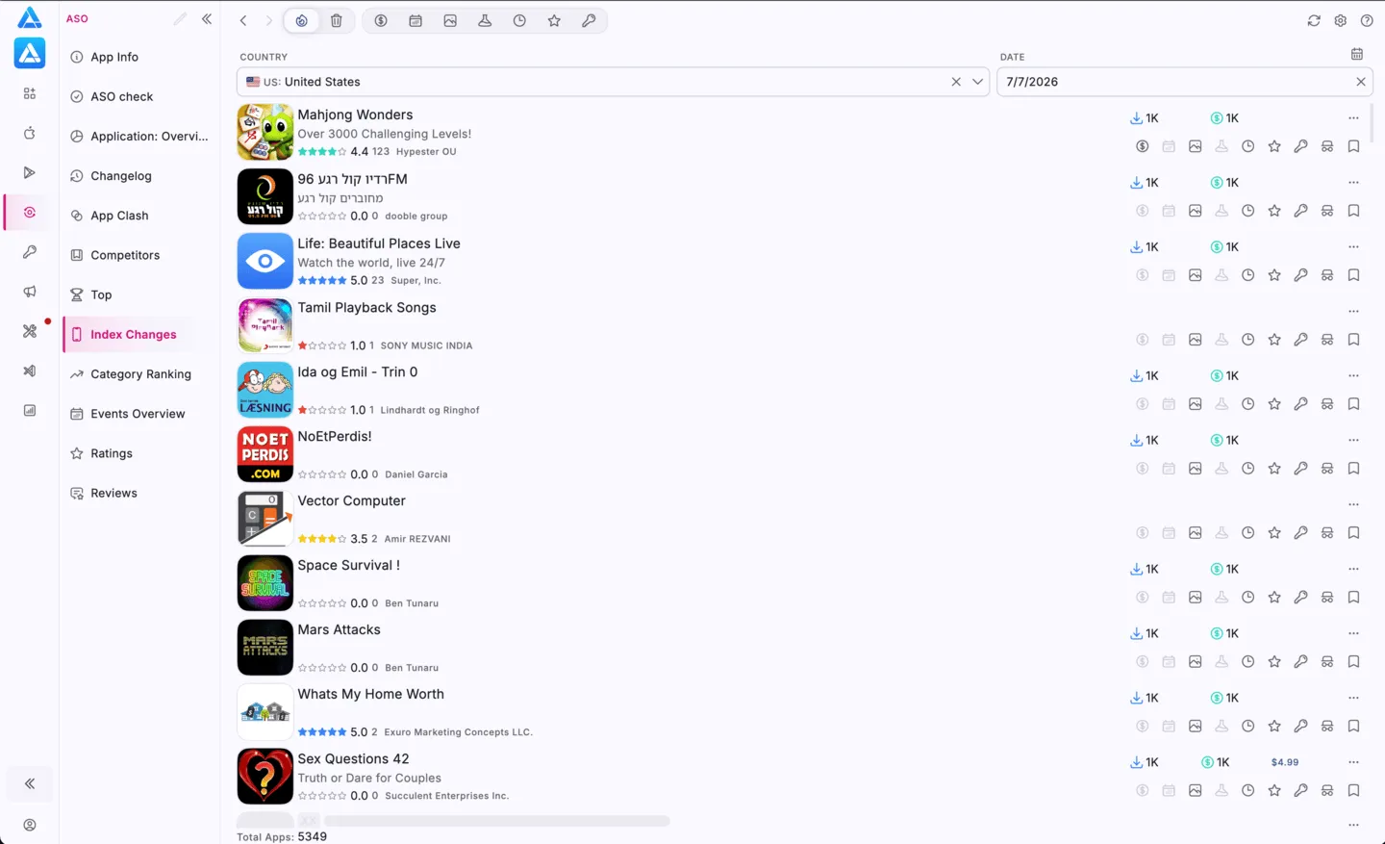Click the refresh icon at the top right

pyautogui.click(x=1314, y=20)
